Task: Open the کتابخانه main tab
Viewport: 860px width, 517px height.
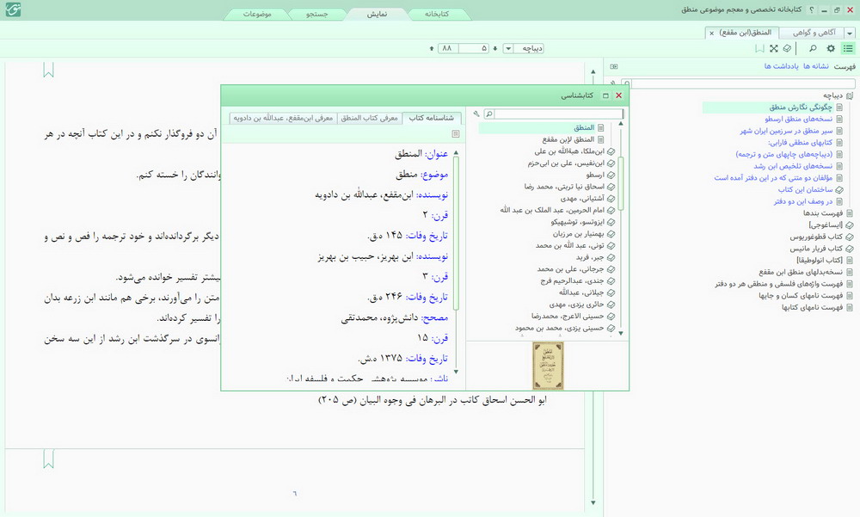Action: click(437, 14)
